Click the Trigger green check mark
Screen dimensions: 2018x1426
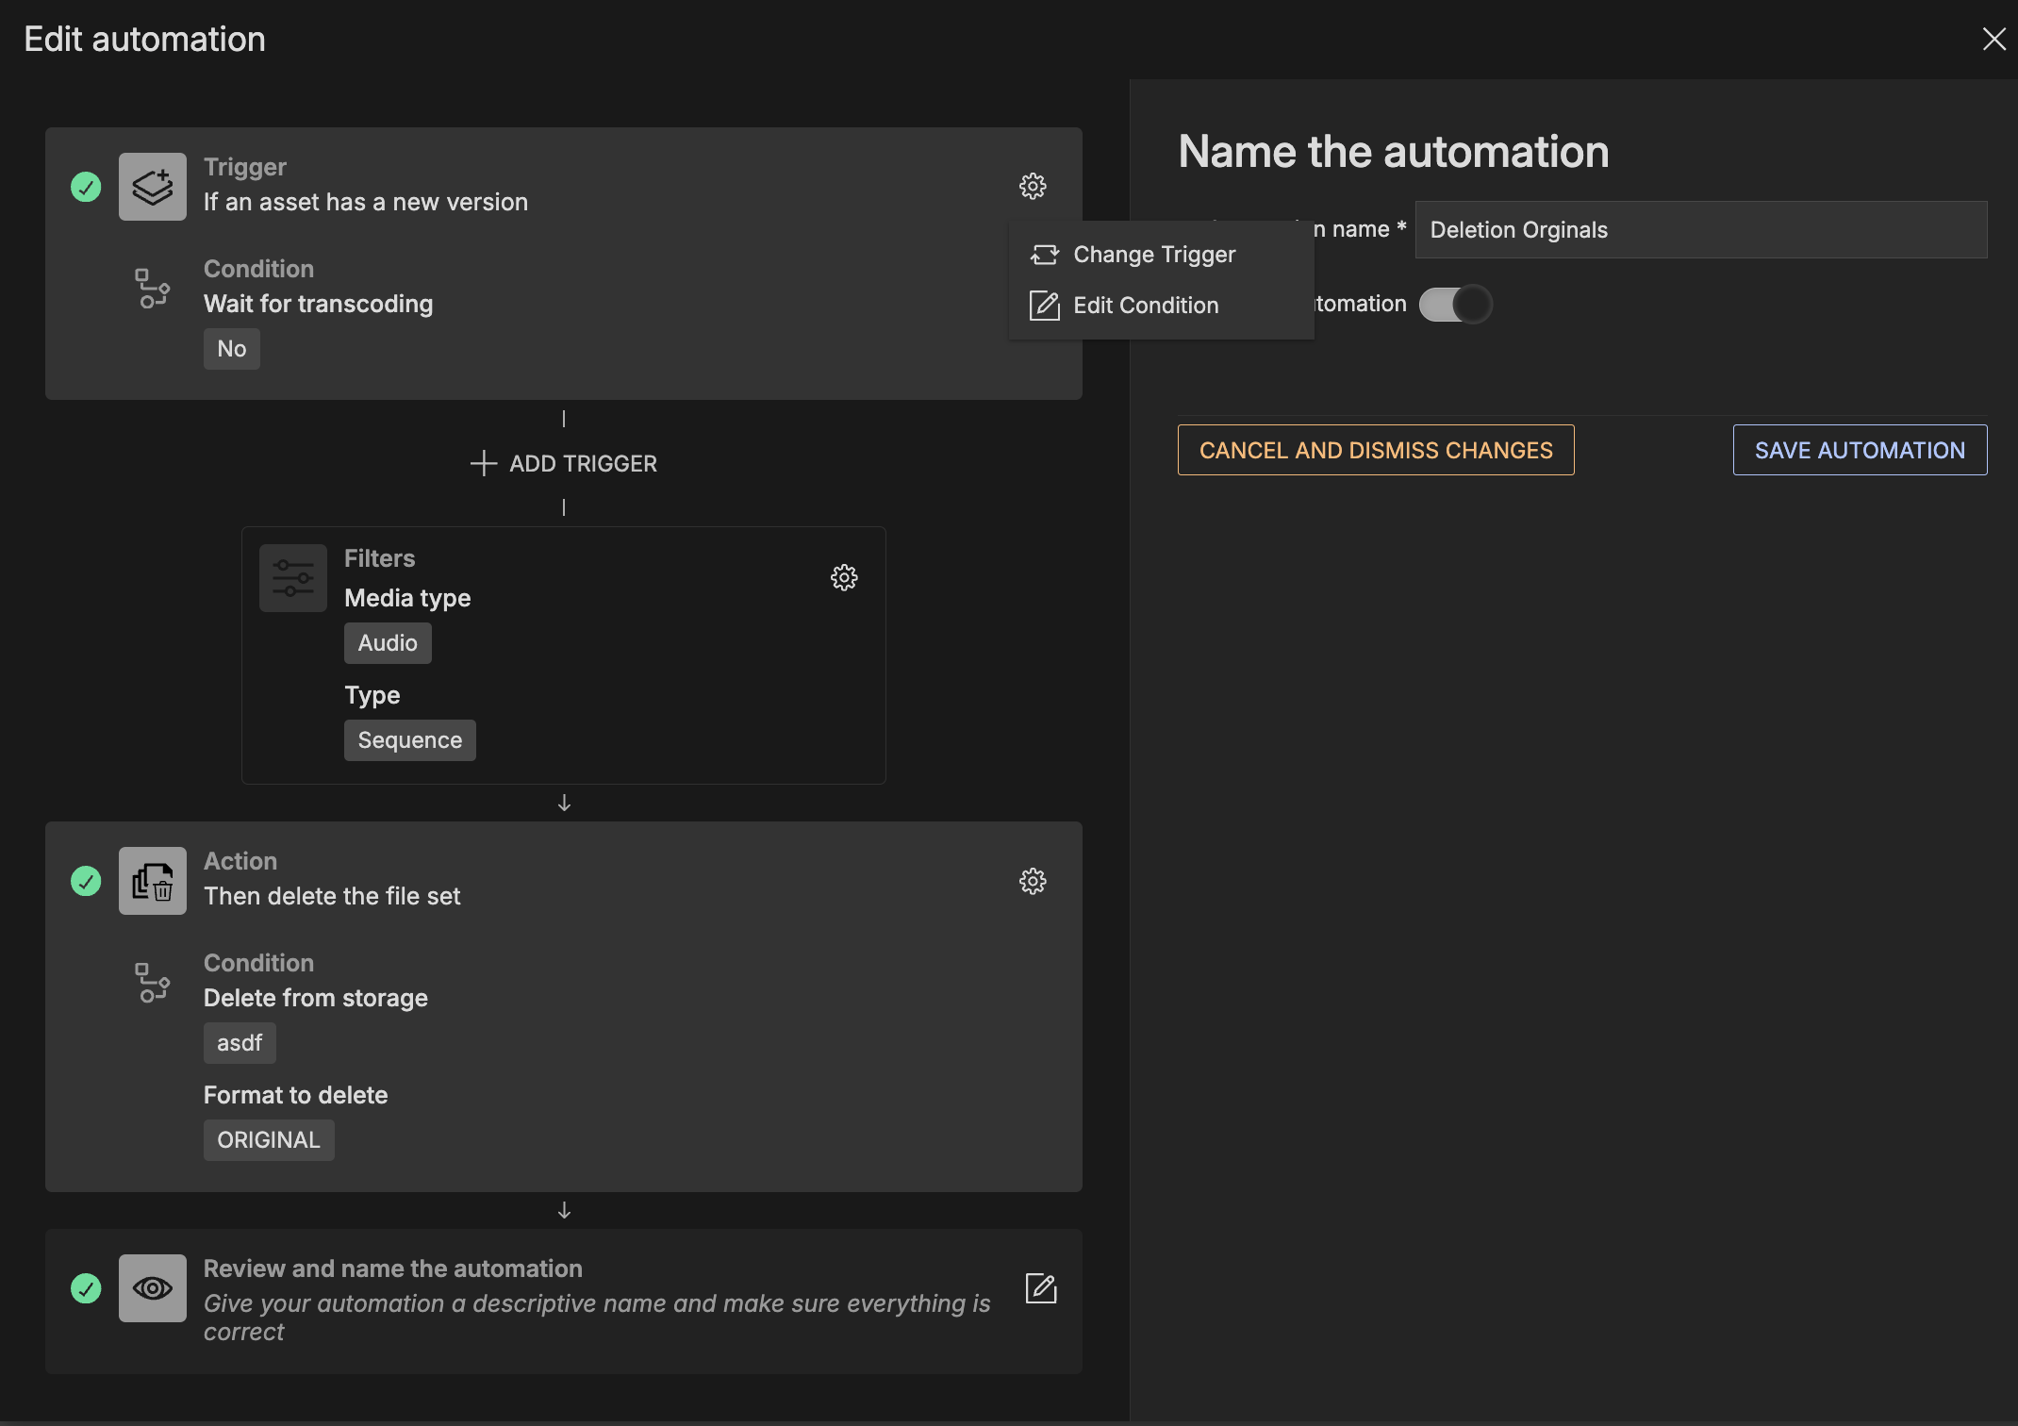pos(86,187)
